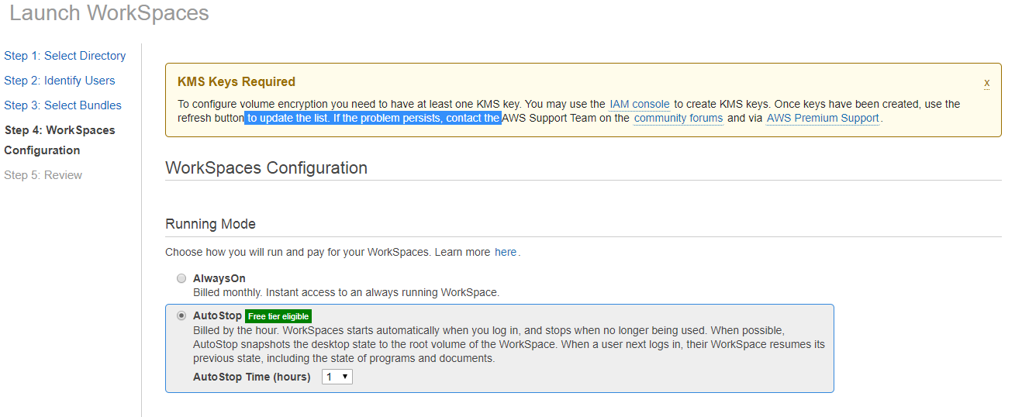Click the WorkSpaces Configuration section heading

266,168
